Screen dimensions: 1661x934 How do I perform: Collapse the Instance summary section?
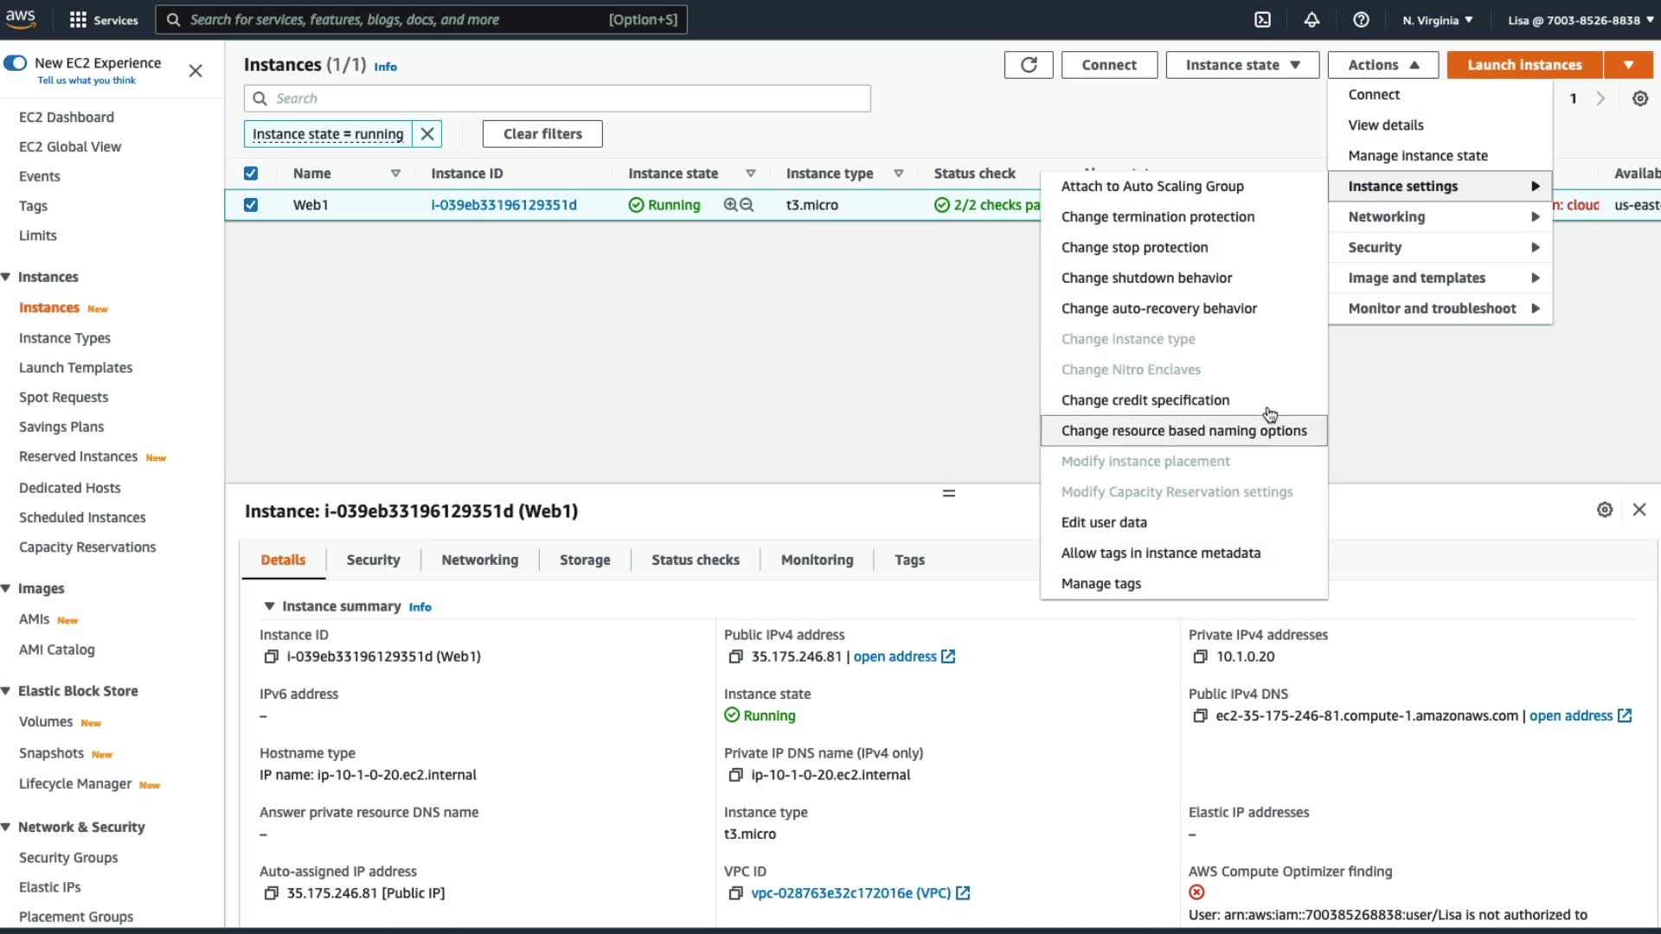(269, 606)
